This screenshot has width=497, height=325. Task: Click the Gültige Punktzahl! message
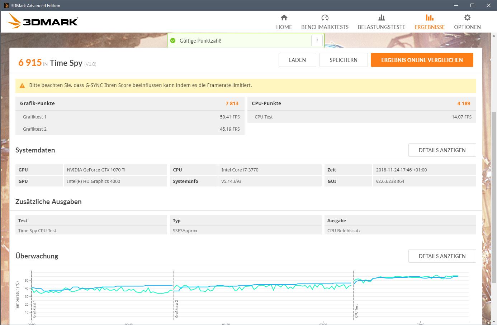click(x=200, y=41)
